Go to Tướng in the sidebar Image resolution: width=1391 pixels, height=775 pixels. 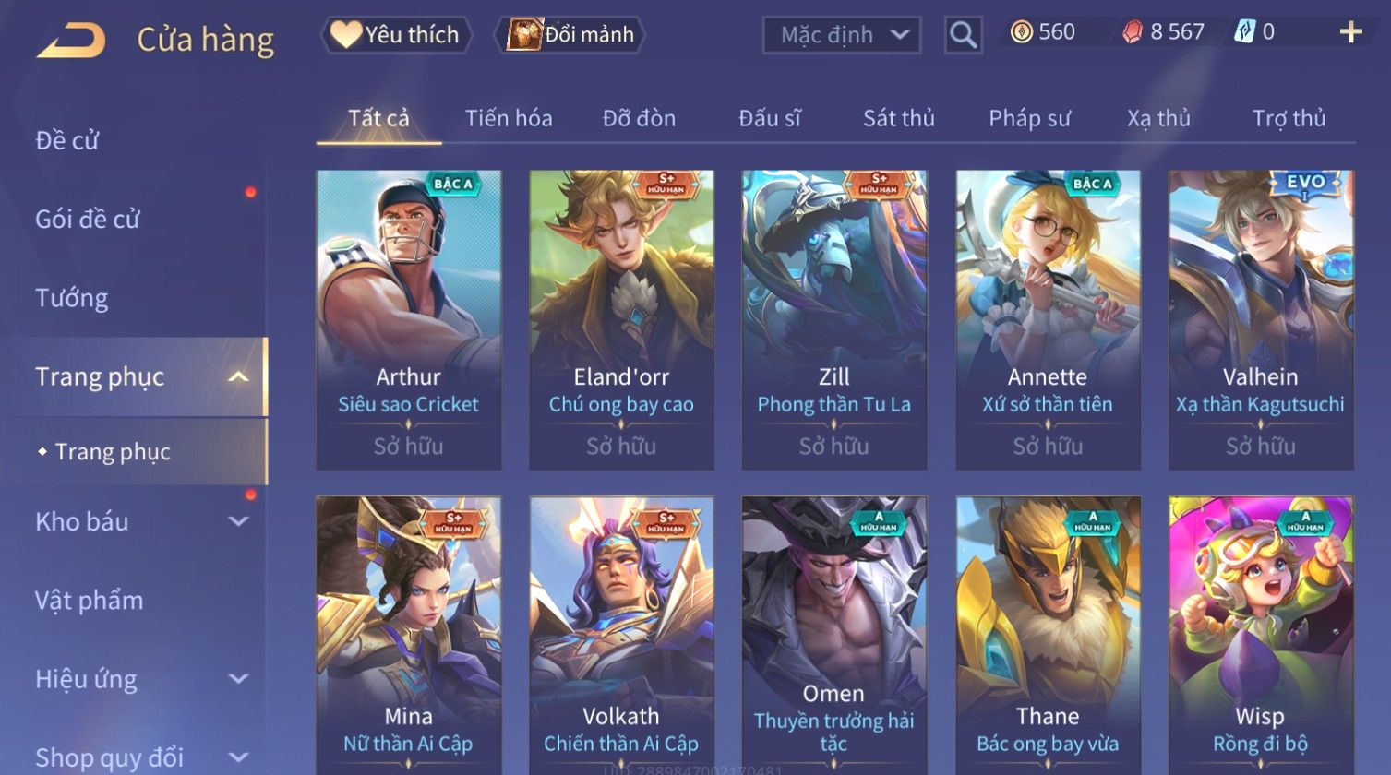click(x=72, y=298)
